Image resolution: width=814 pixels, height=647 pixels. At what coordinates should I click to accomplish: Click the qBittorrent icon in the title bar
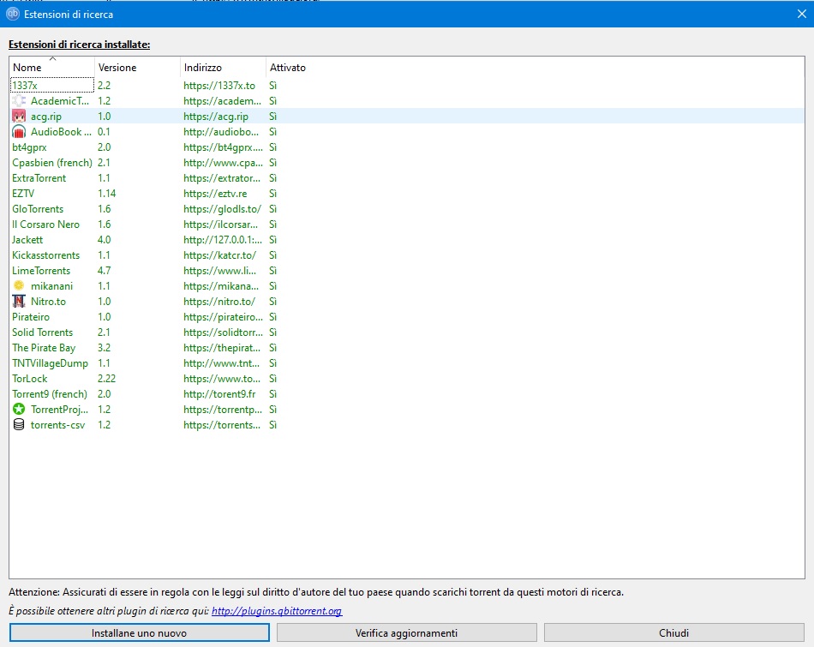(x=13, y=14)
